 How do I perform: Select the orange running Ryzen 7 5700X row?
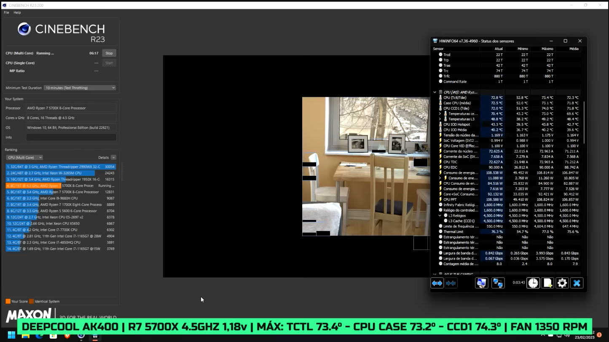click(61, 186)
